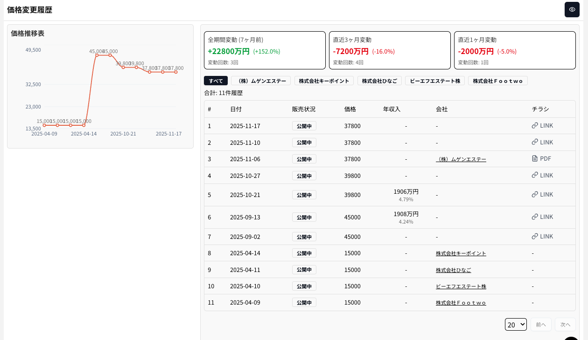588x340 pixels.
Task: Open the ビーエフエステート株 company link
Action: (x=461, y=286)
